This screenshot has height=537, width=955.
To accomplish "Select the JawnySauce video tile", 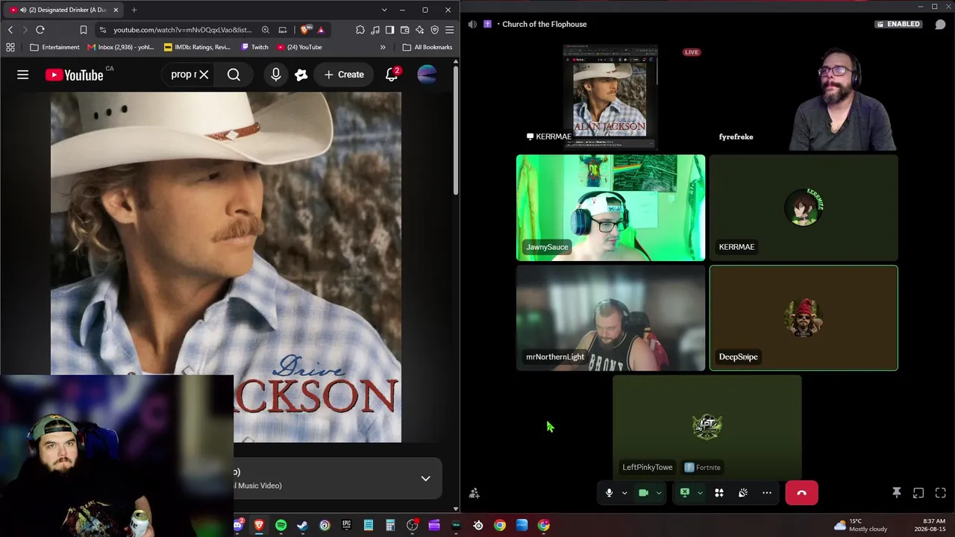I will 610,208.
